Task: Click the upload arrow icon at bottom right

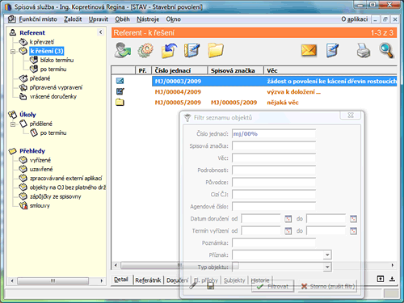Action: tap(381, 279)
